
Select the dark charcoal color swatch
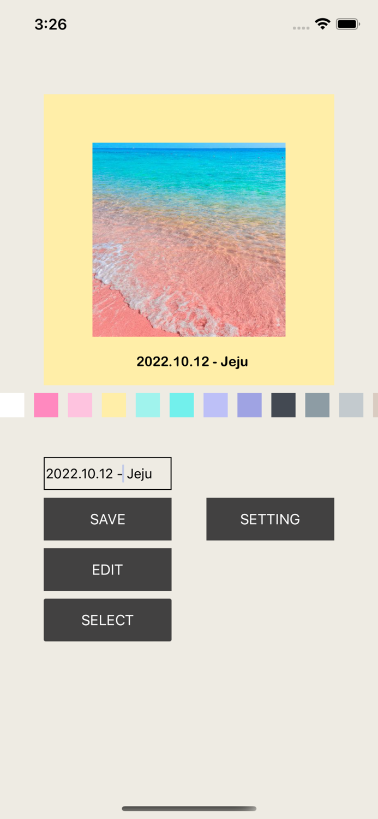click(284, 405)
